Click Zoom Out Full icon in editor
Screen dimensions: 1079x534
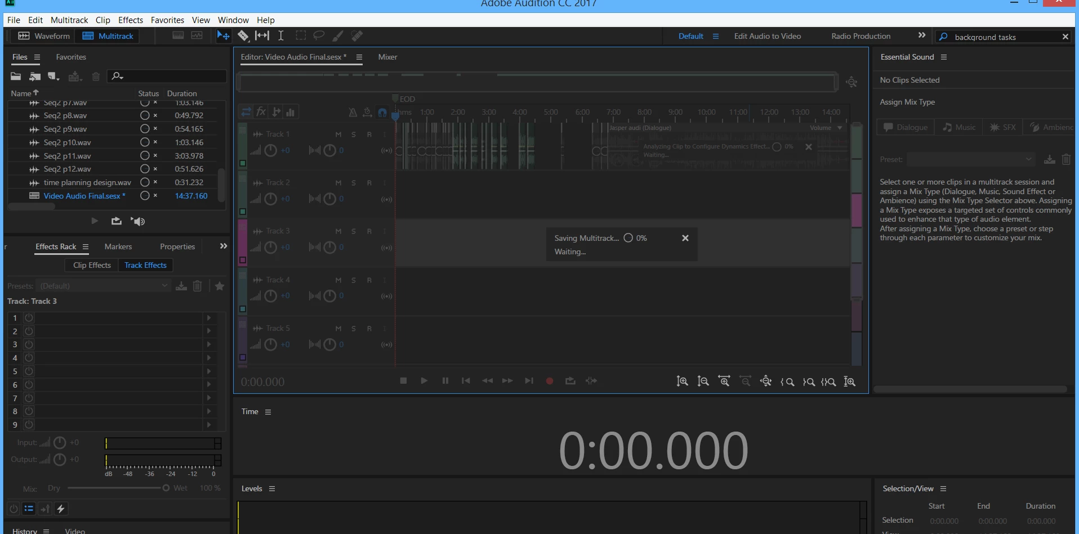766,382
